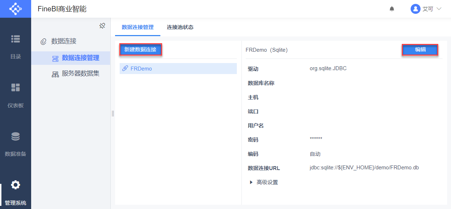451x209 pixels.
Task: Click the jdbc:sqlite connection URL value
Action: tap(364, 168)
